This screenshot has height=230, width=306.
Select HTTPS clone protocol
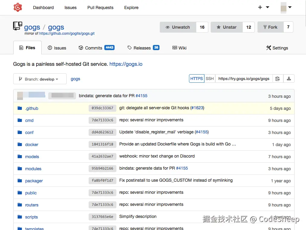point(197,78)
